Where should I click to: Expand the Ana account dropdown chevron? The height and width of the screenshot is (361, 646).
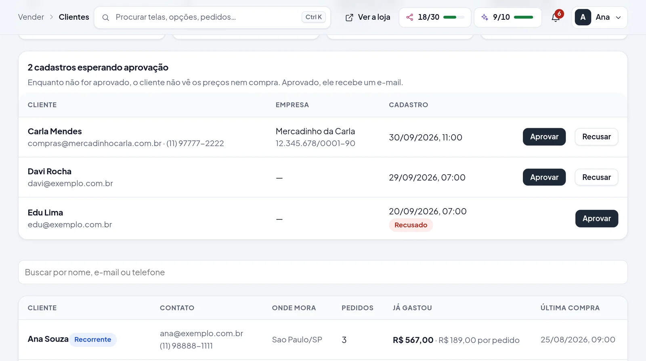tap(618, 17)
